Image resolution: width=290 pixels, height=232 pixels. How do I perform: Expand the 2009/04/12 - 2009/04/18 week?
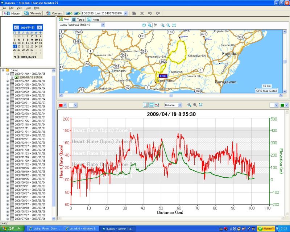[x=8, y=81]
